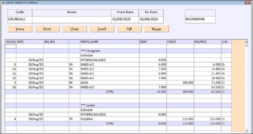The width and height of the screenshot is (253, 134).
Task: Click voucher number 16 cell
Action: point(11,87)
